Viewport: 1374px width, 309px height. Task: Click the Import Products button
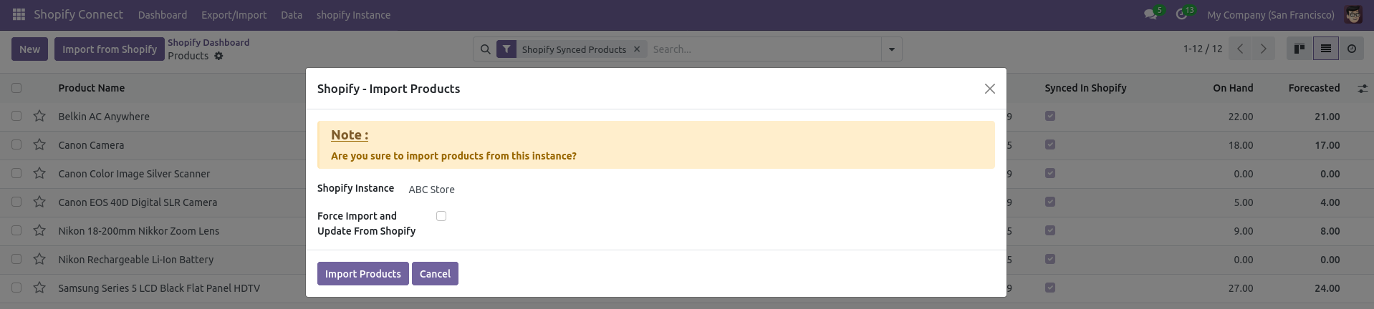[x=362, y=274]
